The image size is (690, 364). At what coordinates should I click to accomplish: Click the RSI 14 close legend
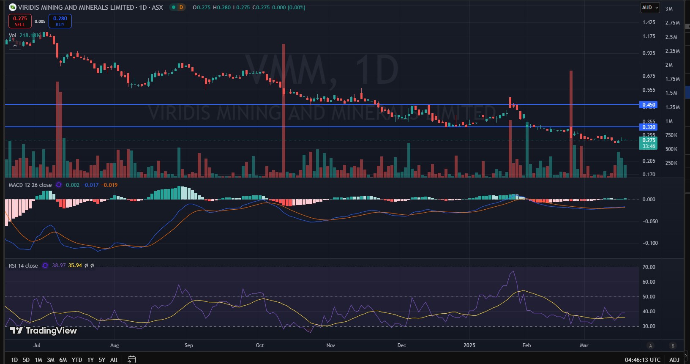(23, 265)
